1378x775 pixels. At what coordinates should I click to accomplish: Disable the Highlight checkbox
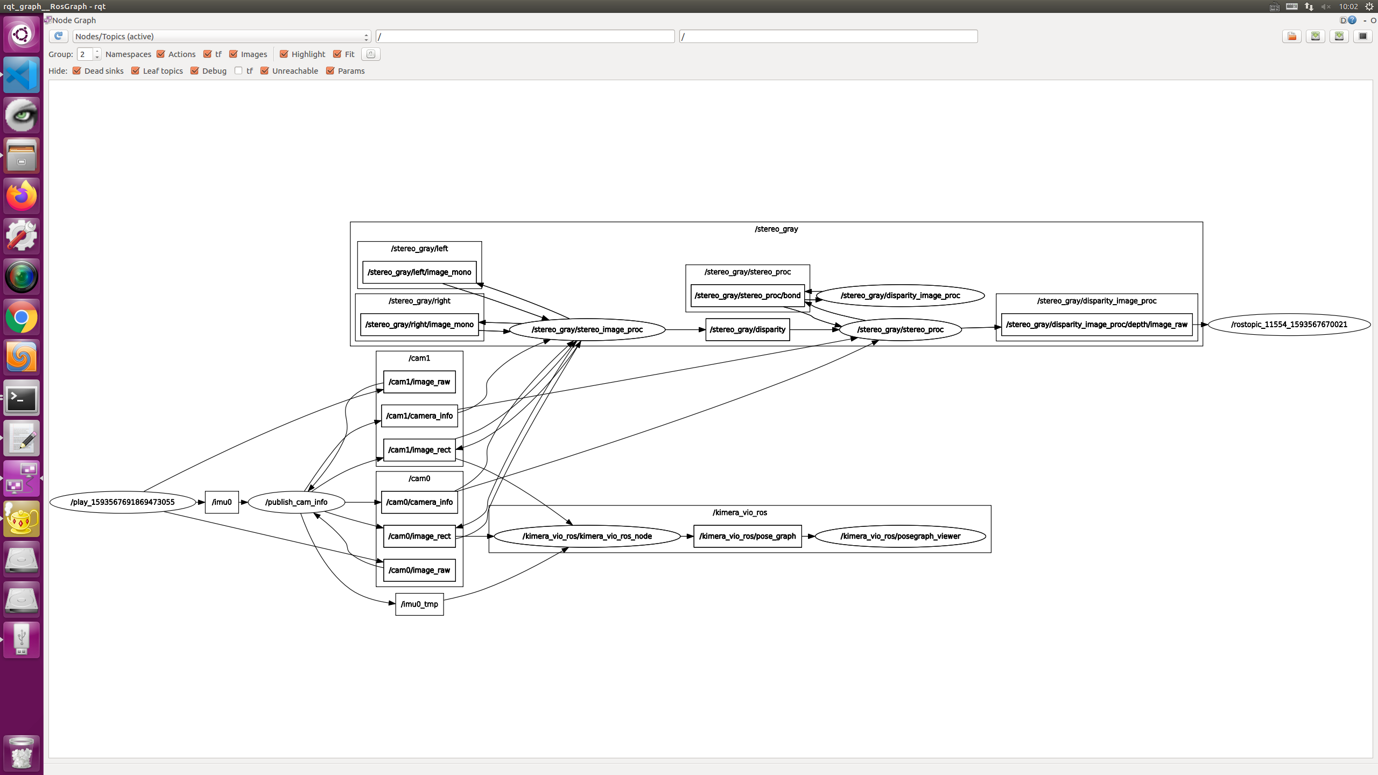point(285,54)
